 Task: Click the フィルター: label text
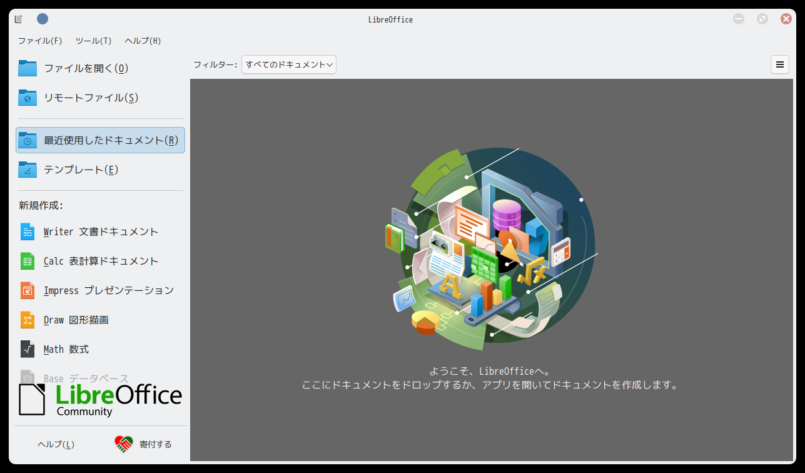pos(215,64)
